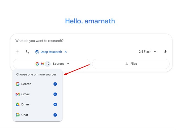Uncheck the Search source checkmark
176x133 pixels.
pos(55,84)
